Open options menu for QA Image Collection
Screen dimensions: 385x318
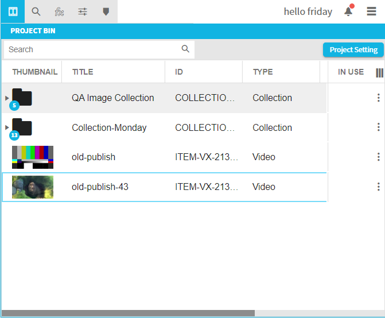pyautogui.click(x=378, y=98)
